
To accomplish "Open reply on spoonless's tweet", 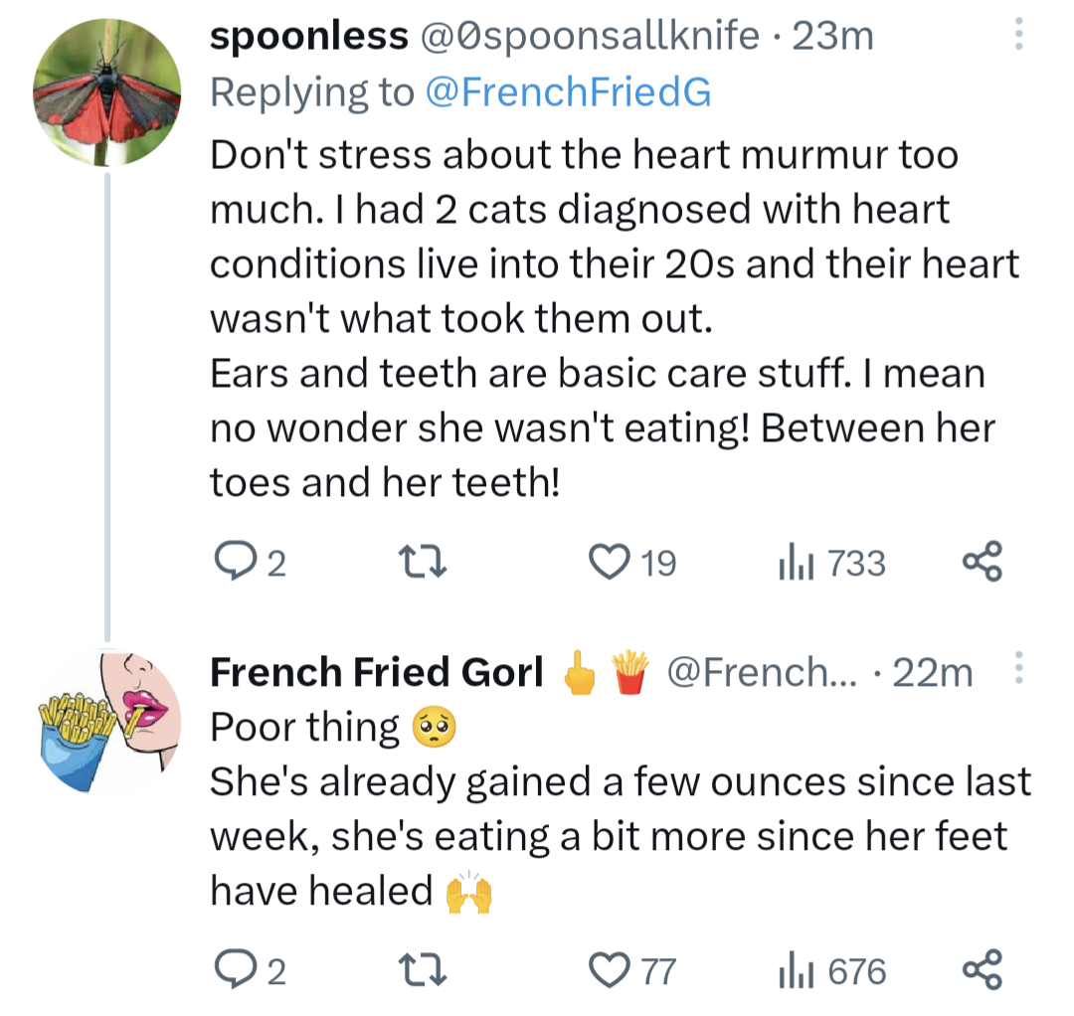I will pyautogui.click(x=250, y=562).
